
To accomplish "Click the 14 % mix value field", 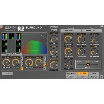I will 54,33.
